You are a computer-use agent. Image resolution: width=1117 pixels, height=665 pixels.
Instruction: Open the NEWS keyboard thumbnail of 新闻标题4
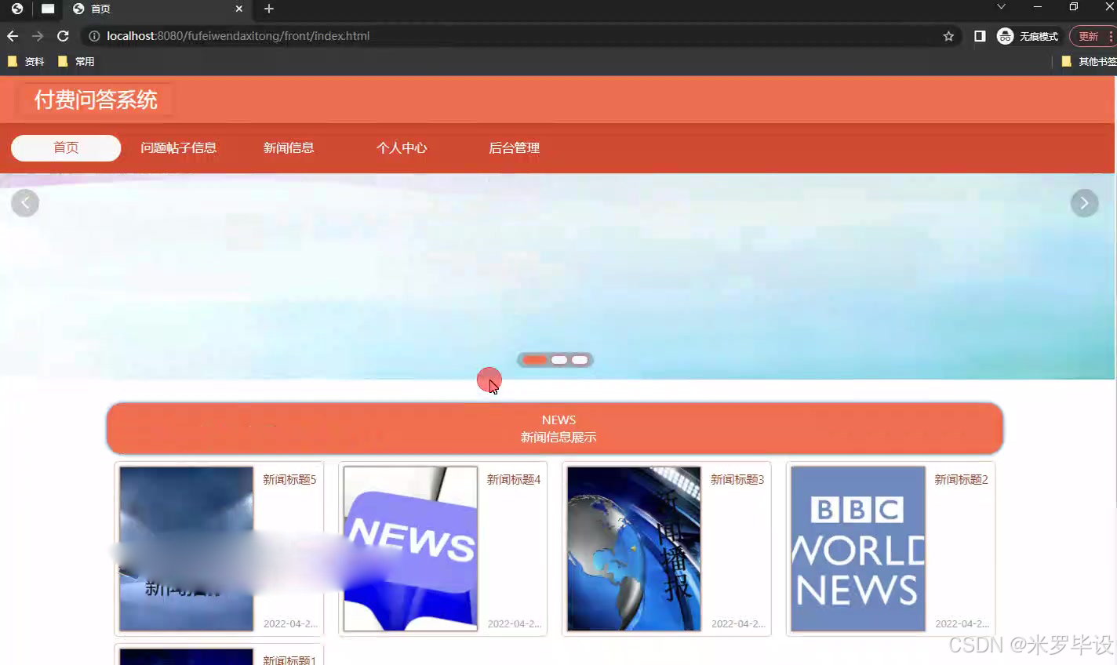(410, 549)
